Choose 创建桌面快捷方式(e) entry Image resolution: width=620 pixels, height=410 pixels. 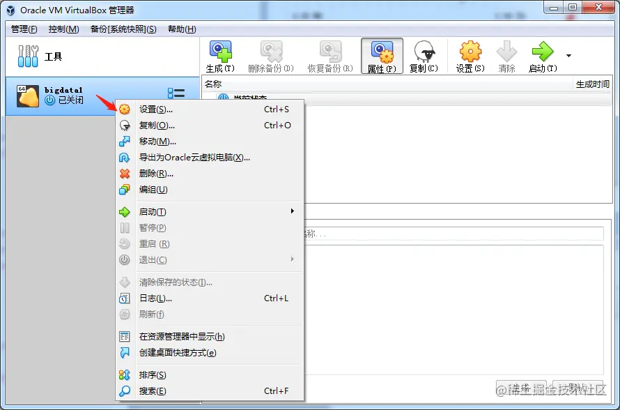[210, 353]
